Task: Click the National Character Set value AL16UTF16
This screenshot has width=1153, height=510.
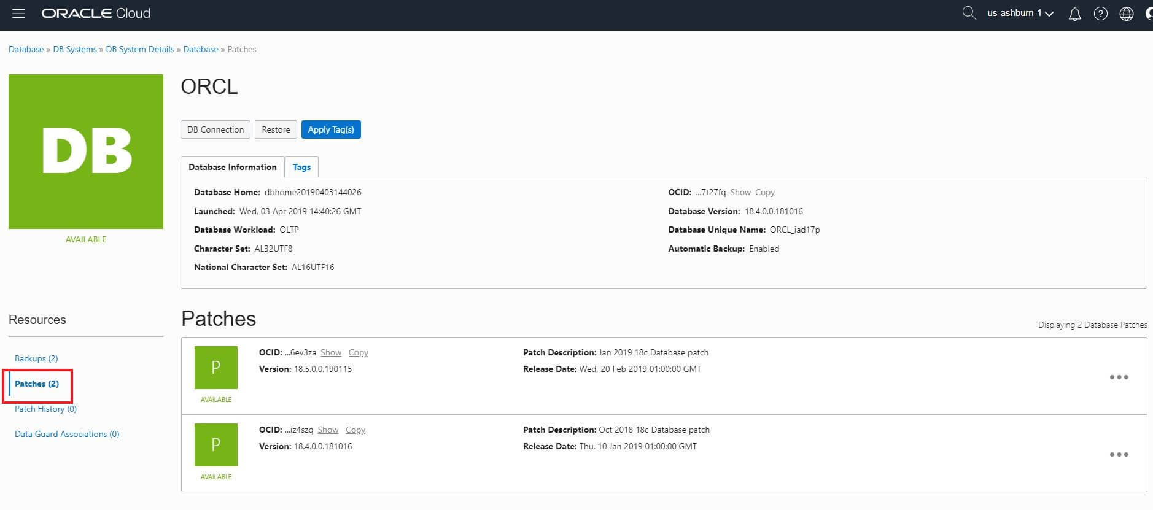Action: click(313, 267)
